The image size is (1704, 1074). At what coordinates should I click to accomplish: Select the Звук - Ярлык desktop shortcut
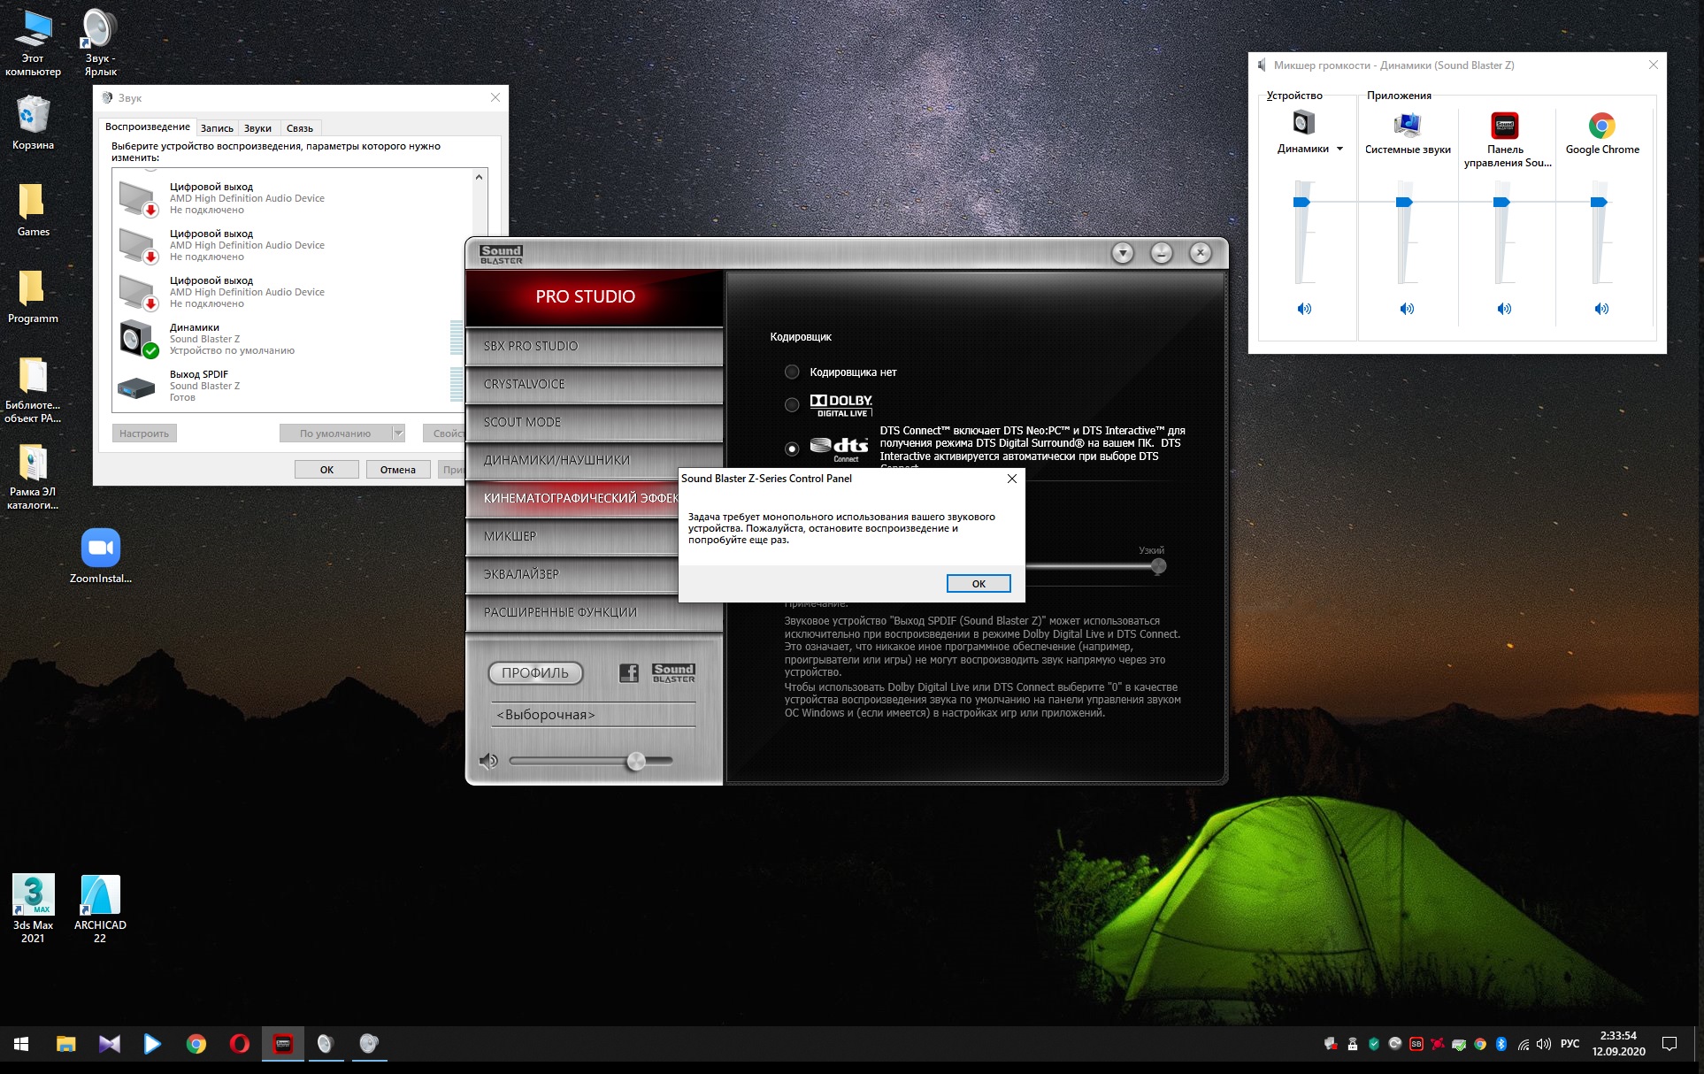[100, 42]
